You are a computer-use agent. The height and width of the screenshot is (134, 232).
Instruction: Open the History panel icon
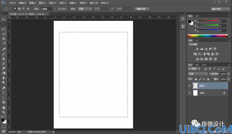[x=183, y=19]
